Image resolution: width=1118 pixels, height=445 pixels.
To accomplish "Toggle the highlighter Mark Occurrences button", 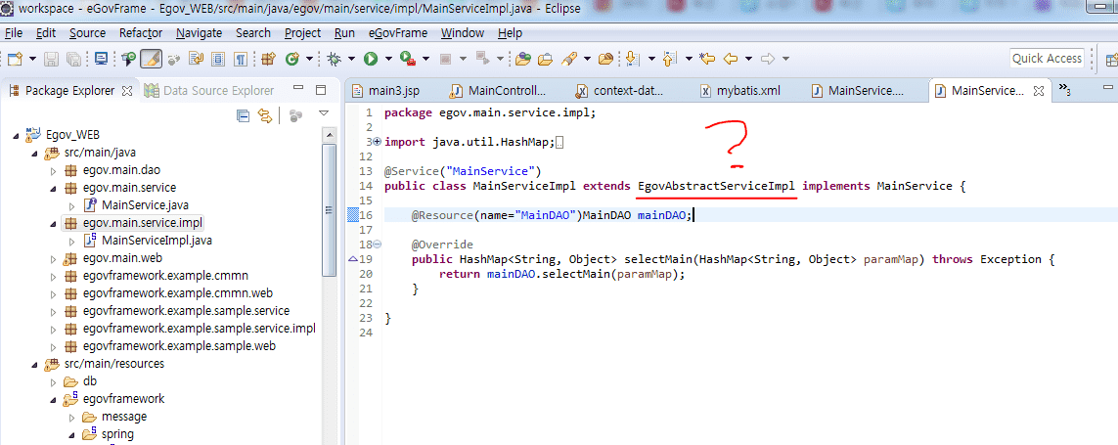I will [x=152, y=60].
